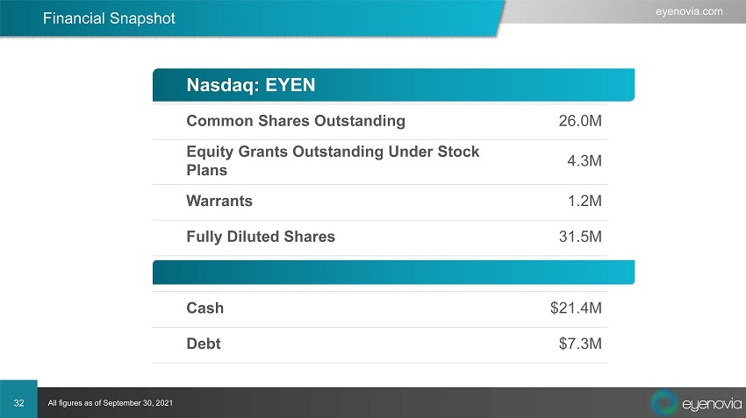Click the Equity Grants Outstanding Under Stock Plans row
This screenshot has height=418, width=746.
(x=333, y=160)
